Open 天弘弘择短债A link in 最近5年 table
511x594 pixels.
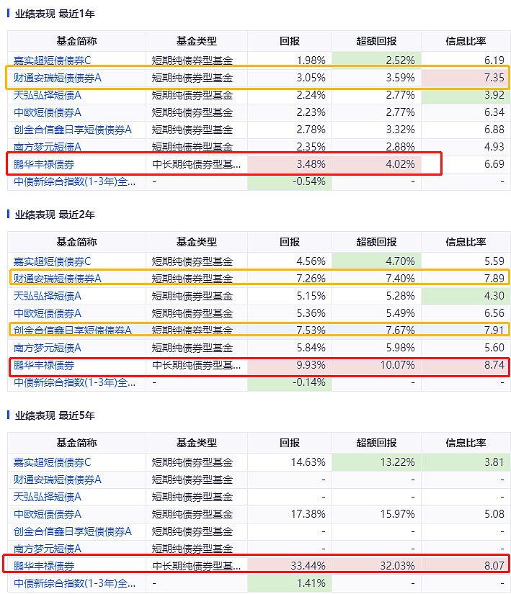tap(48, 497)
